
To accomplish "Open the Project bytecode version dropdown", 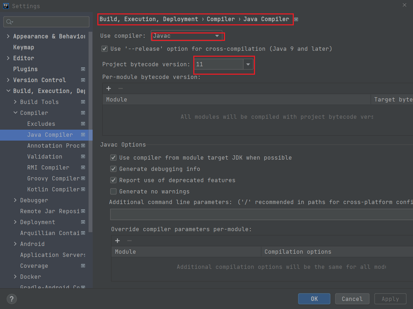I will pyautogui.click(x=248, y=65).
